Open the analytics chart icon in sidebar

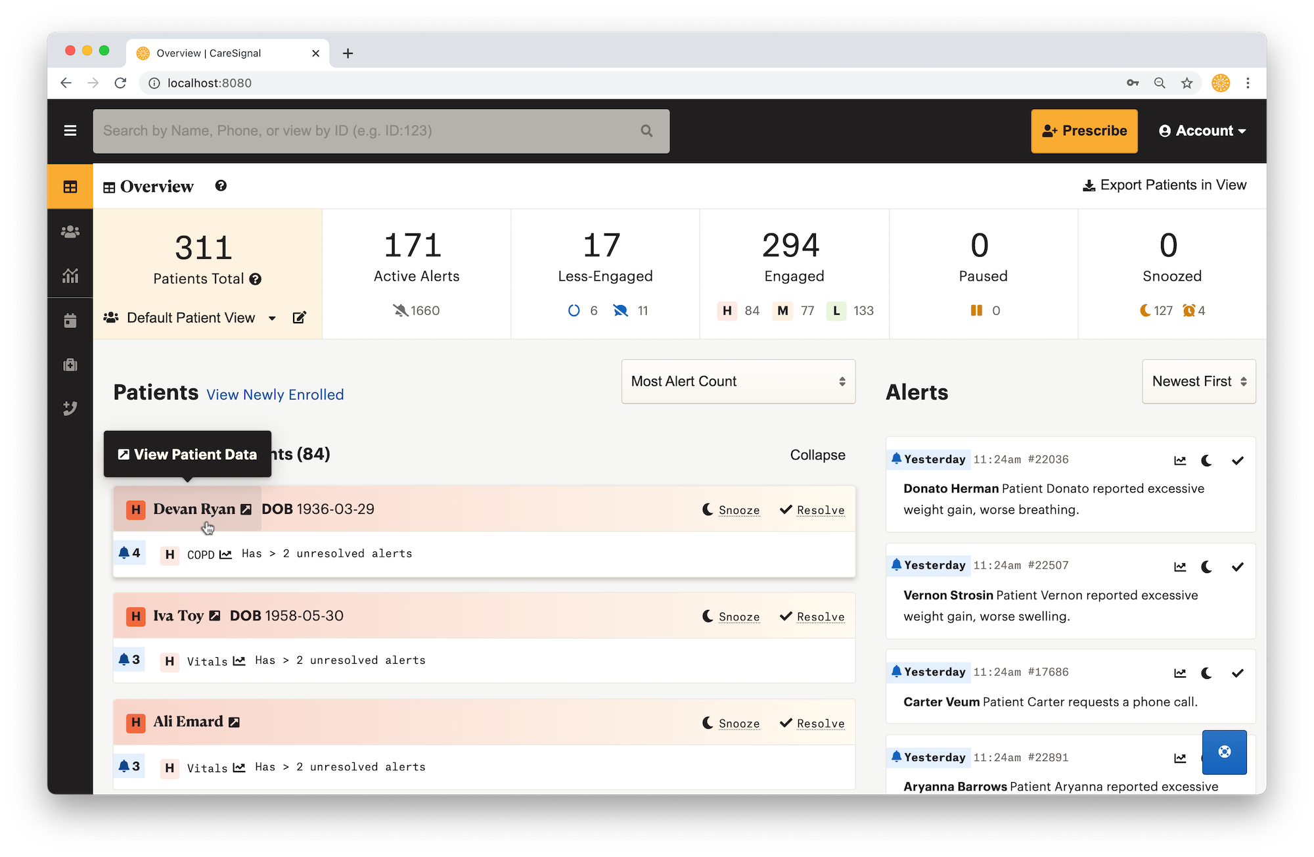tap(70, 275)
